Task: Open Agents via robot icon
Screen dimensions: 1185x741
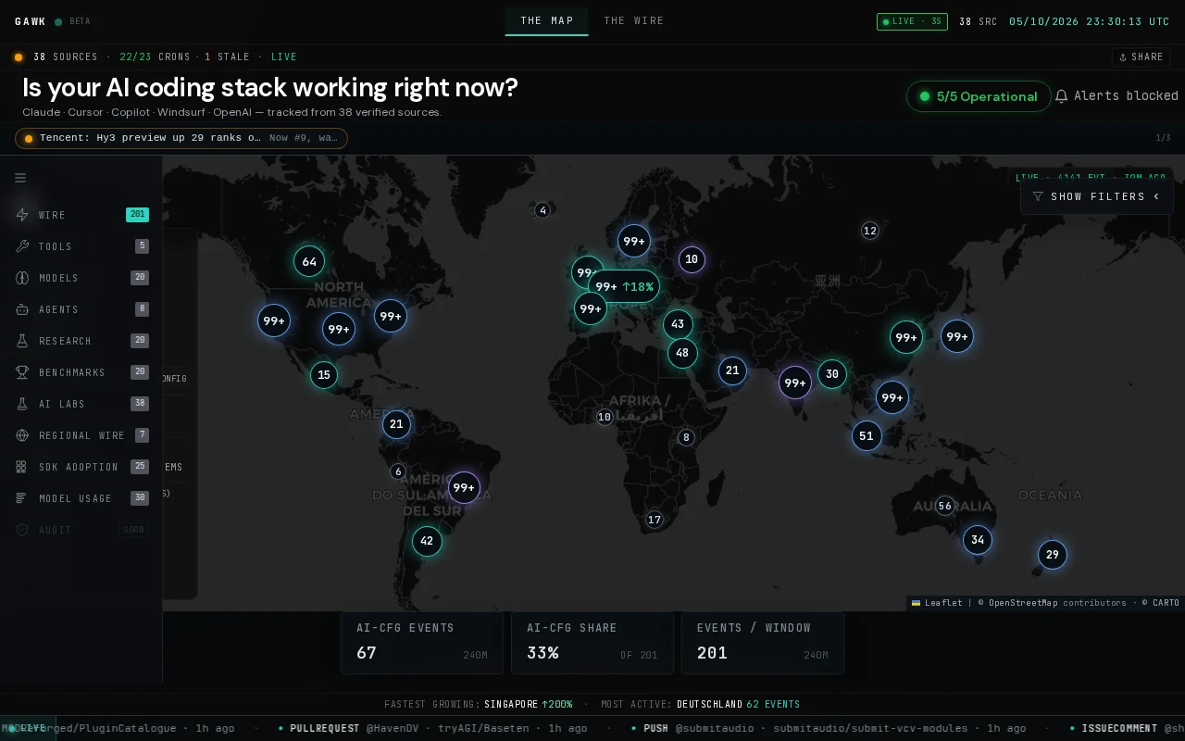Action: pyautogui.click(x=22, y=309)
